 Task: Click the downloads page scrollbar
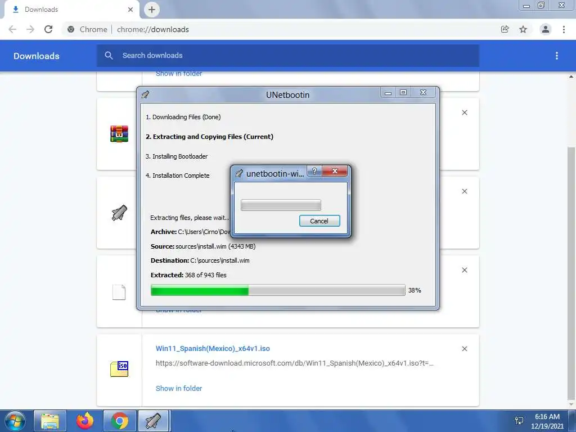click(571, 273)
